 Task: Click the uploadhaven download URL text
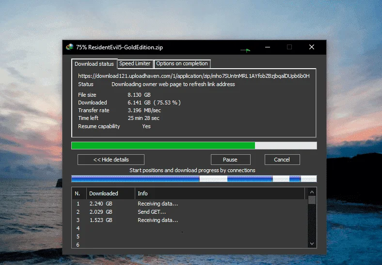tap(194, 76)
